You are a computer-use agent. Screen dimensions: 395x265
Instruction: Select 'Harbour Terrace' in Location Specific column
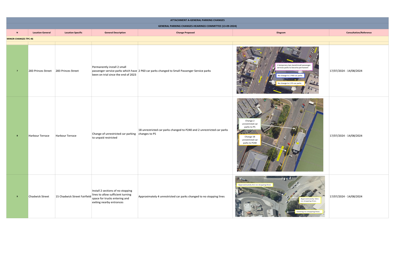[66, 136]
